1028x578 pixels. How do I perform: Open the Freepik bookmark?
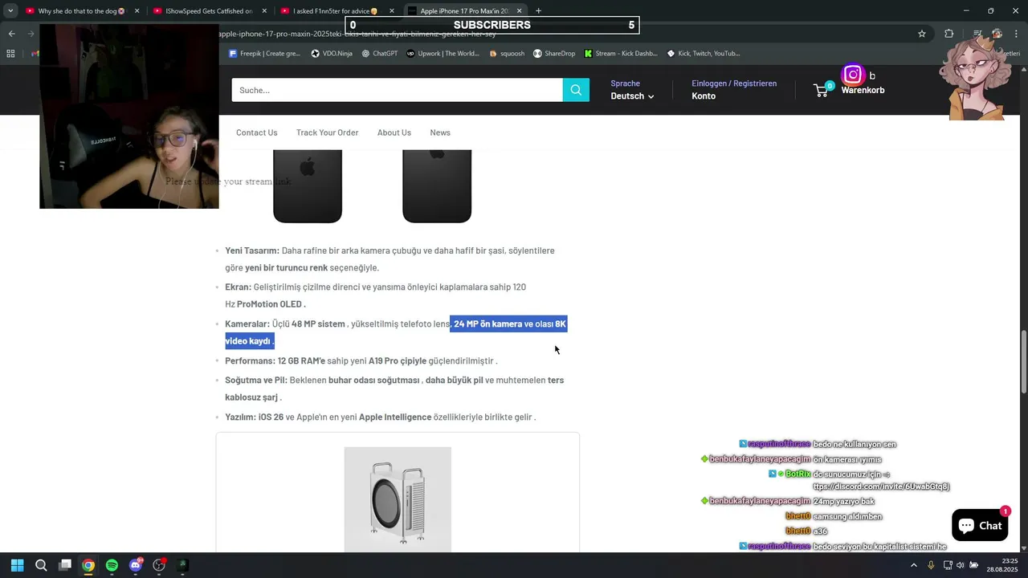pyautogui.click(x=264, y=54)
